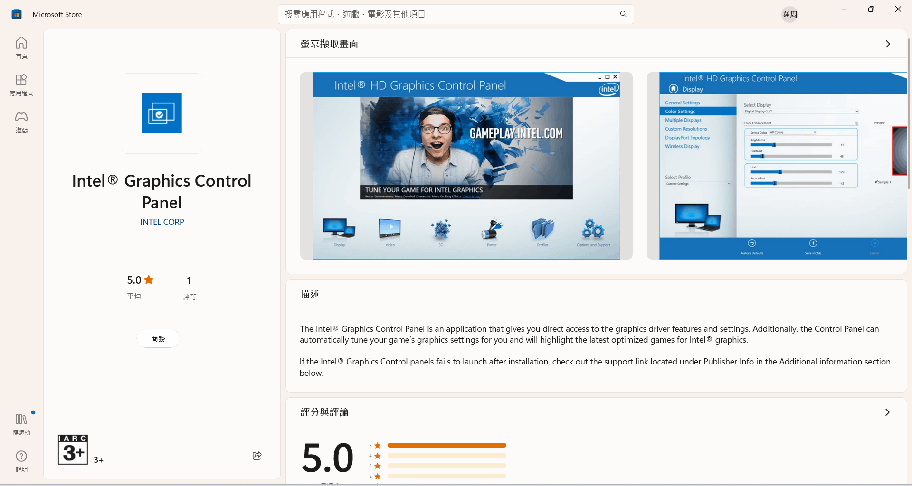Click the ratings and reviews heading

coord(324,412)
